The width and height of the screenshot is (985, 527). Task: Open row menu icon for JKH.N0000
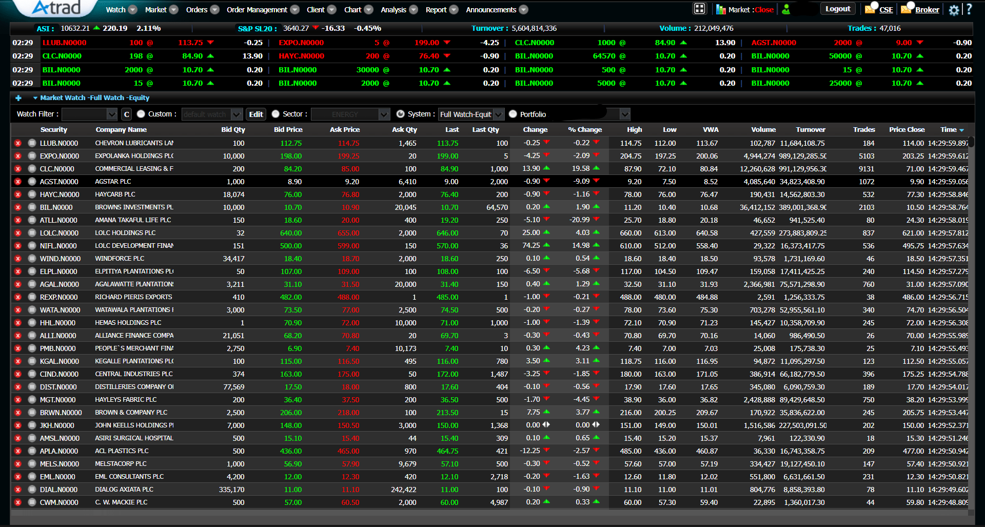[x=32, y=425]
